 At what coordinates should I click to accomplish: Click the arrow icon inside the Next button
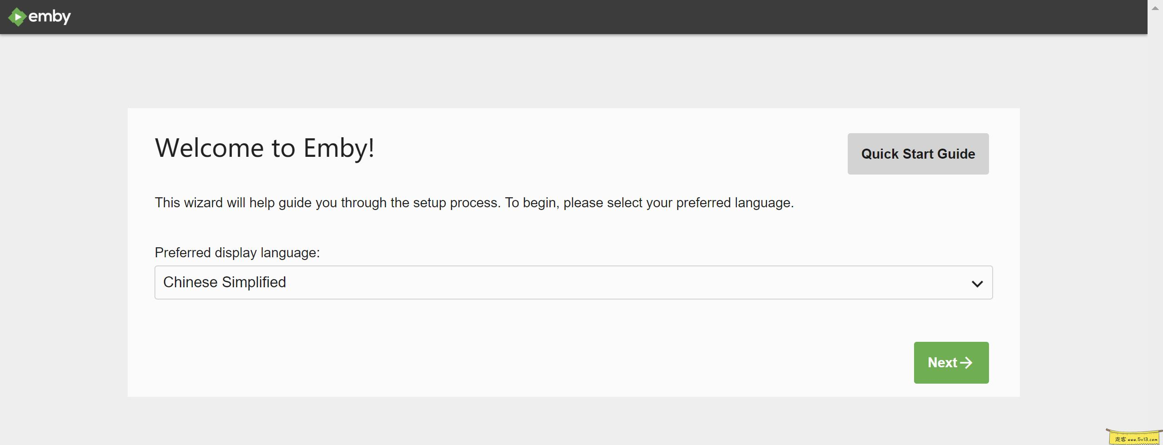pos(966,363)
